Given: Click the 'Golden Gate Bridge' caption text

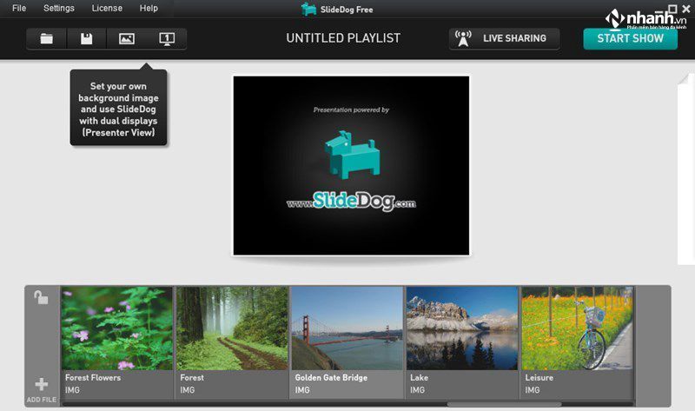Looking at the screenshot, I should coord(331,378).
